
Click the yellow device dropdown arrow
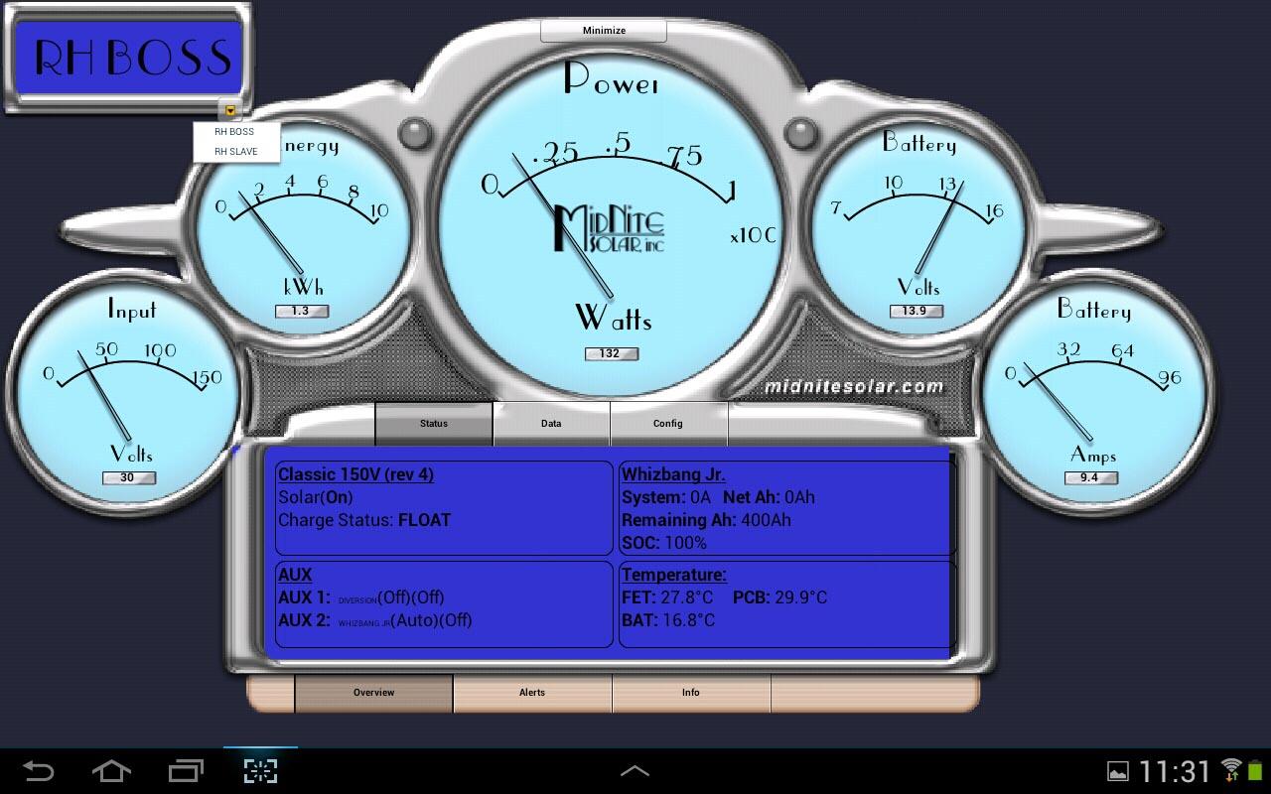pyautogui.click(x=230, y=111)
